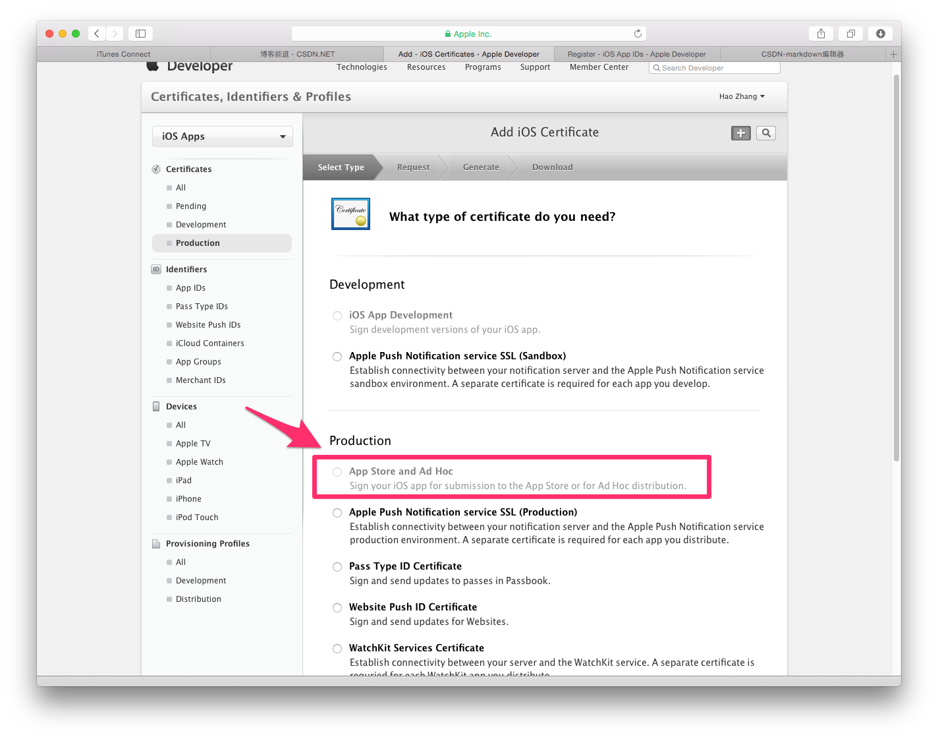Show all tabs overview button
938x739 pixels.
click(x=850, y=34)
